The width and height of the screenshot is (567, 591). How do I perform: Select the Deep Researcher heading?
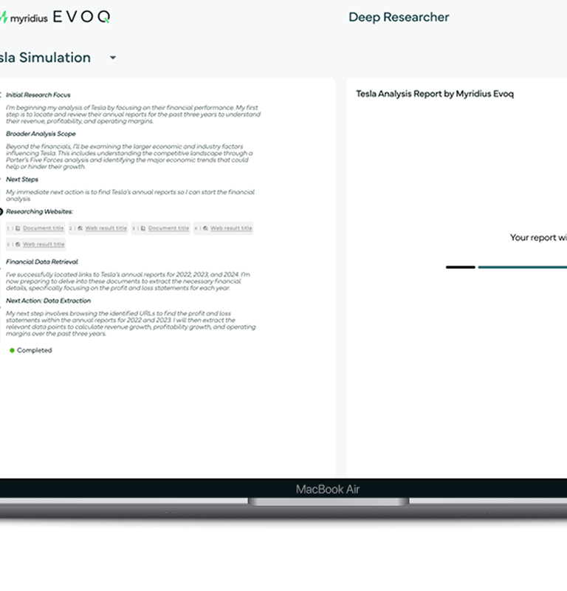pos(399,17)
